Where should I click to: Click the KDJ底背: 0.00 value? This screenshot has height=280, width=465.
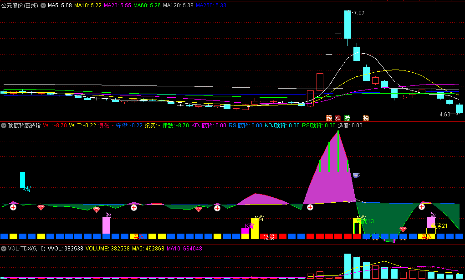click(x=209, y=125)
